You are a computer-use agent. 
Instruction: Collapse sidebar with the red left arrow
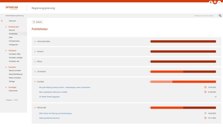[x=2, y=21]
